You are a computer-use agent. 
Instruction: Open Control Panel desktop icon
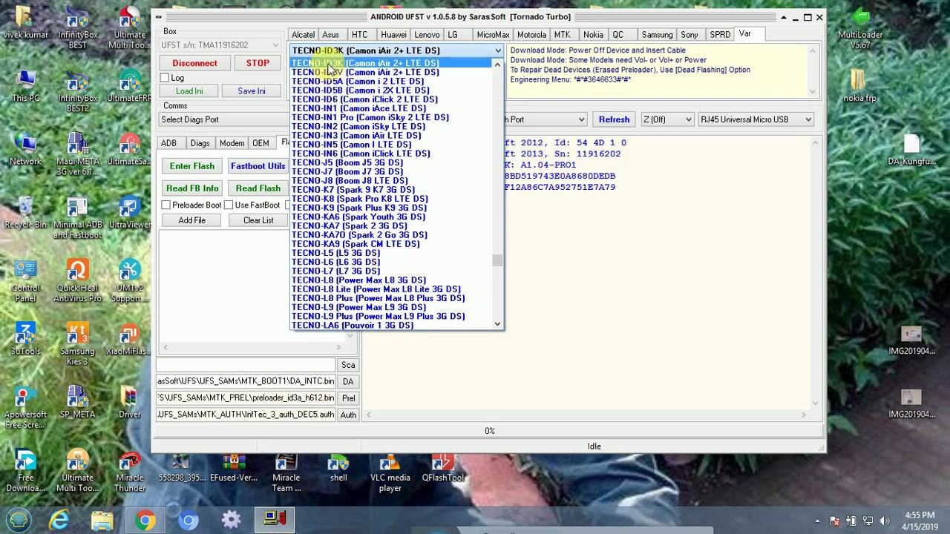point(25,280)
